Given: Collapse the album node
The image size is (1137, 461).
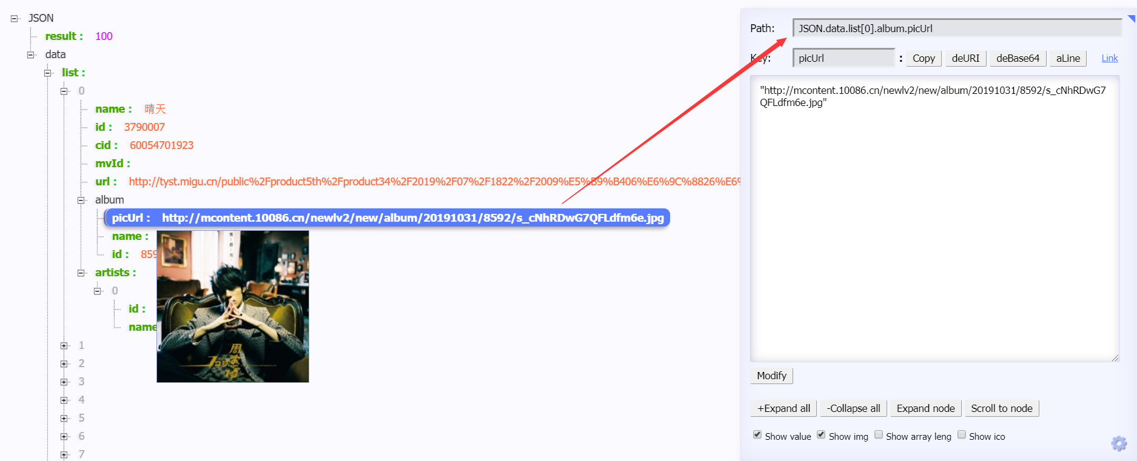Looking at the screenshot, I should tap(81, 201).
